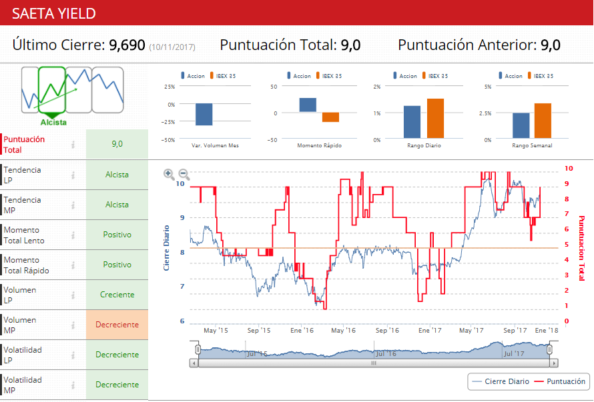Screen dimensions: 594x402
Task: Click the blue Accion bar in Momento Rápido
Action: coord(308,105)
